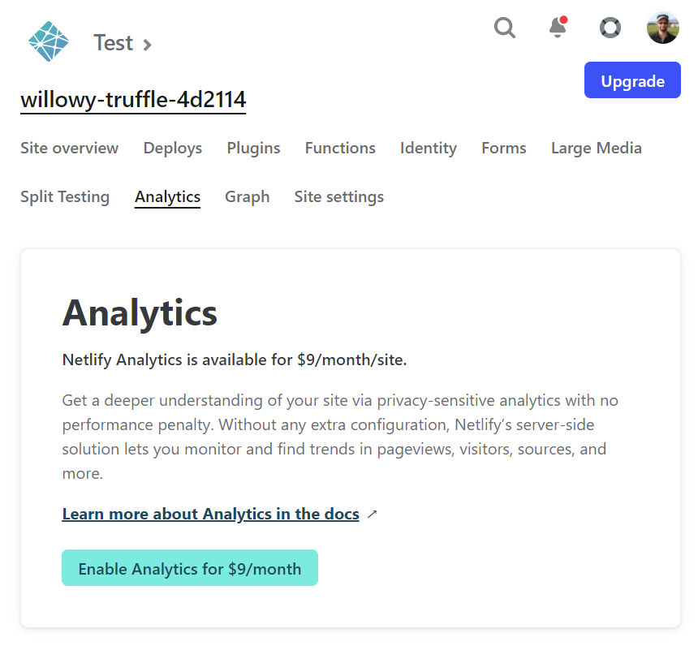Screen dimensions: 698x646
Task: Open the user avatar menu
Action: [x=663, y=28]
